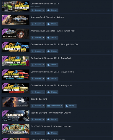The image size is (113, 140).
Task: Click thumbs-up icon for Wheel Tuning Pack
Action: pos(48,38)
